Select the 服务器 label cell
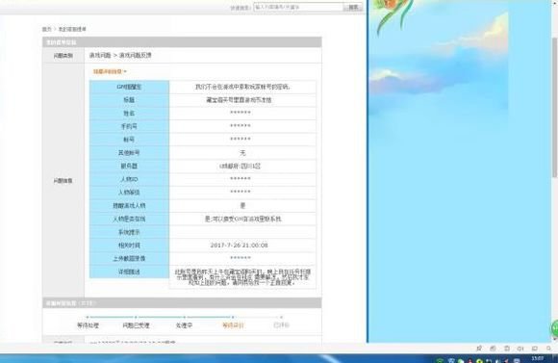 (129, 166)
